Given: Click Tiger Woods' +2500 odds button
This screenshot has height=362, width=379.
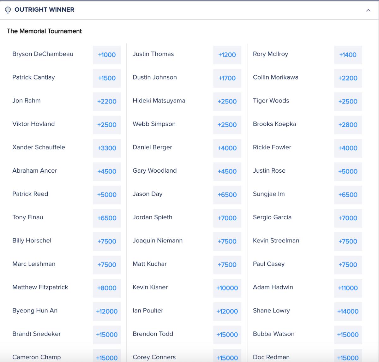Looking at the screenshot, I should click(x=348, y=102).
